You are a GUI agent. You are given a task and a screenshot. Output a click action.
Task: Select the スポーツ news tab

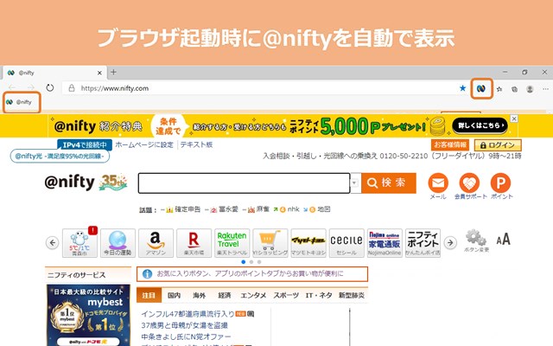pos(286,295)
